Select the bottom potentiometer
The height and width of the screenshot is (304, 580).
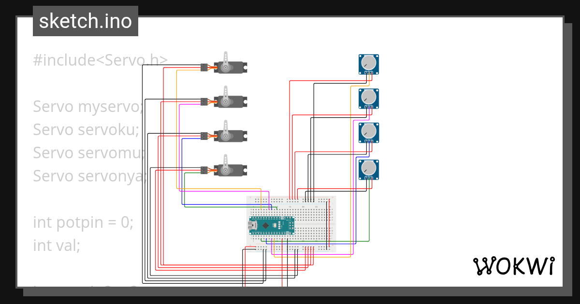pyautogui.click(x=368, y=169)
